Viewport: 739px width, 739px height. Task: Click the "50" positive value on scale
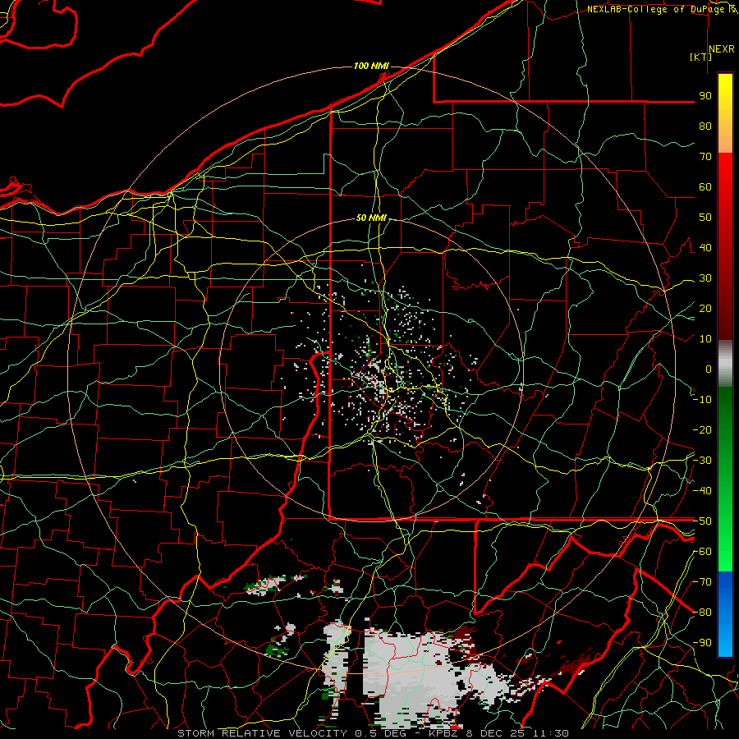tap(705, 218)
